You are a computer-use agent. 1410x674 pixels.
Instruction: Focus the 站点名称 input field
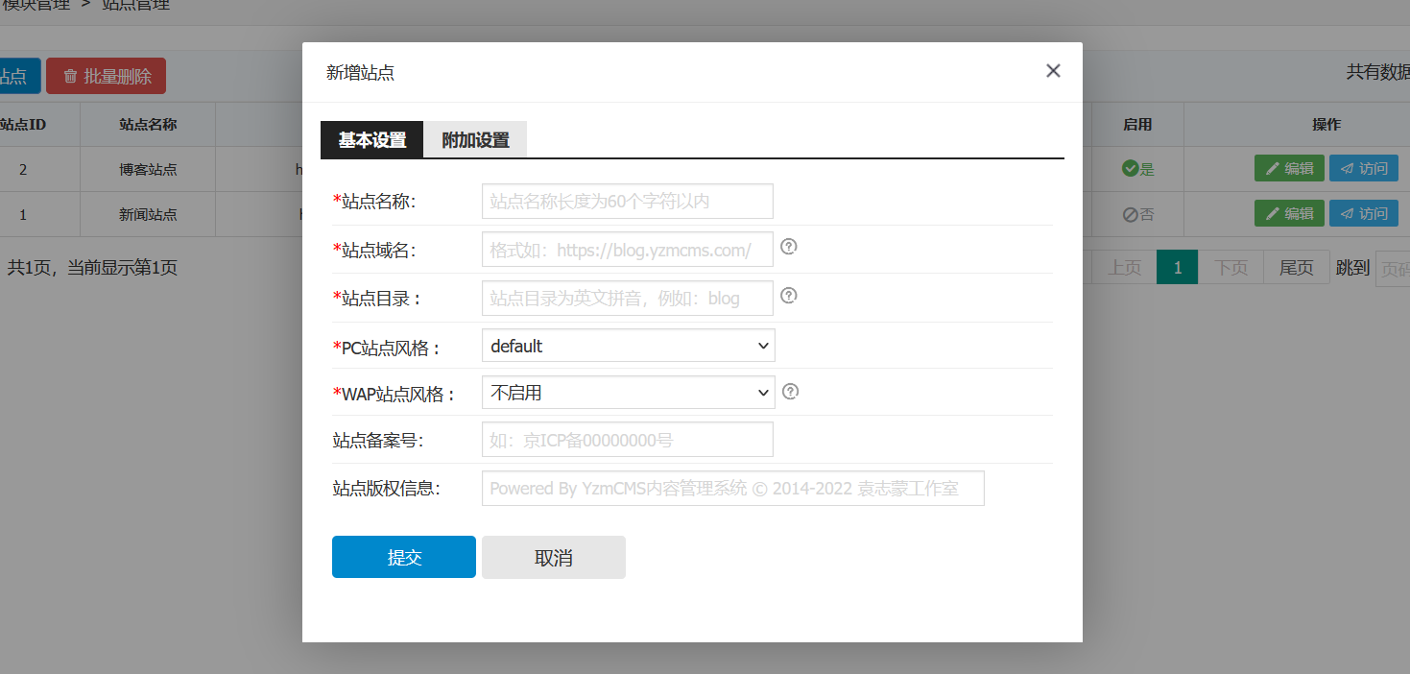pos(627,202)
